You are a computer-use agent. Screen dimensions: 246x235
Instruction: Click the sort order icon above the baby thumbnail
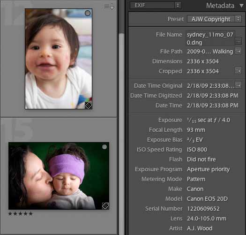[109, 7]
